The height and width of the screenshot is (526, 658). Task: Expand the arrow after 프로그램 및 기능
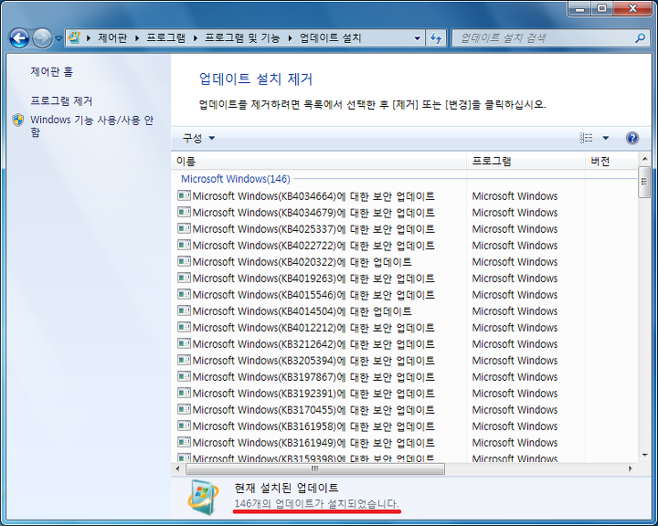[x=290, y=38]
